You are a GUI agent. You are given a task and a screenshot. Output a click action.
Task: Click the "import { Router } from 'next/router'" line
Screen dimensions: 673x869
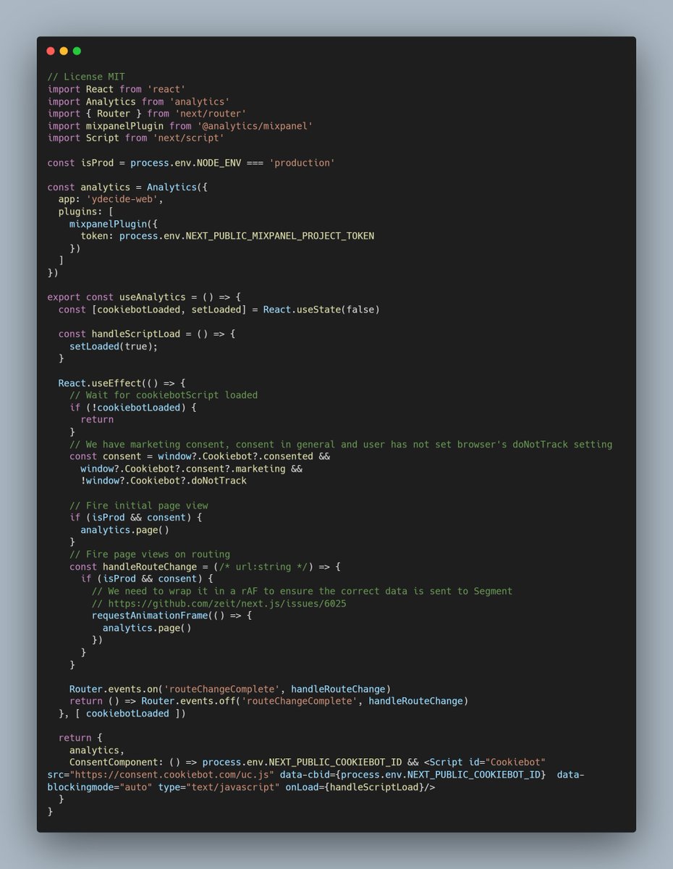coord(147,113)
